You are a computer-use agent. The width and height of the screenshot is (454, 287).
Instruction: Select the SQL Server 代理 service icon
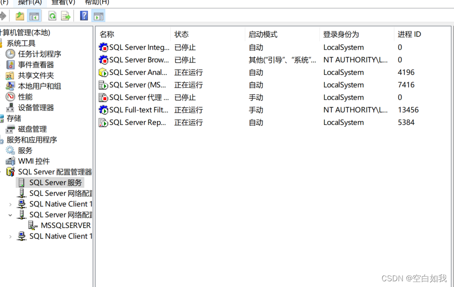[103, 98]
